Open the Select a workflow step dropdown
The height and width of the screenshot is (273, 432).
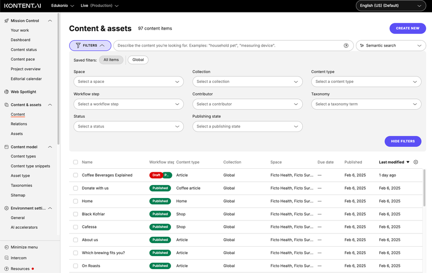[x=128, y=104]
